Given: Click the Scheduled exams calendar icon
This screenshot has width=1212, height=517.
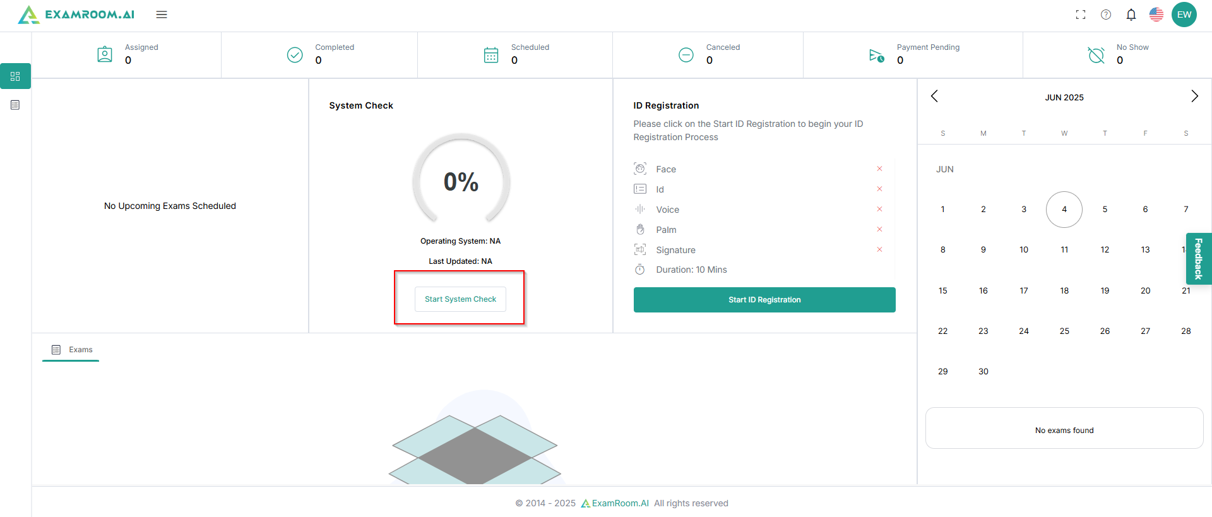Looking at the screenshot, I should 491,55.
